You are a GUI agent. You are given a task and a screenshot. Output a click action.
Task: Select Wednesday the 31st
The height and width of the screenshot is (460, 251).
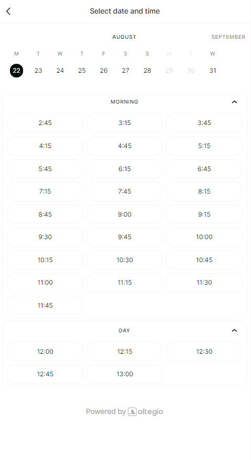[213, 71]
